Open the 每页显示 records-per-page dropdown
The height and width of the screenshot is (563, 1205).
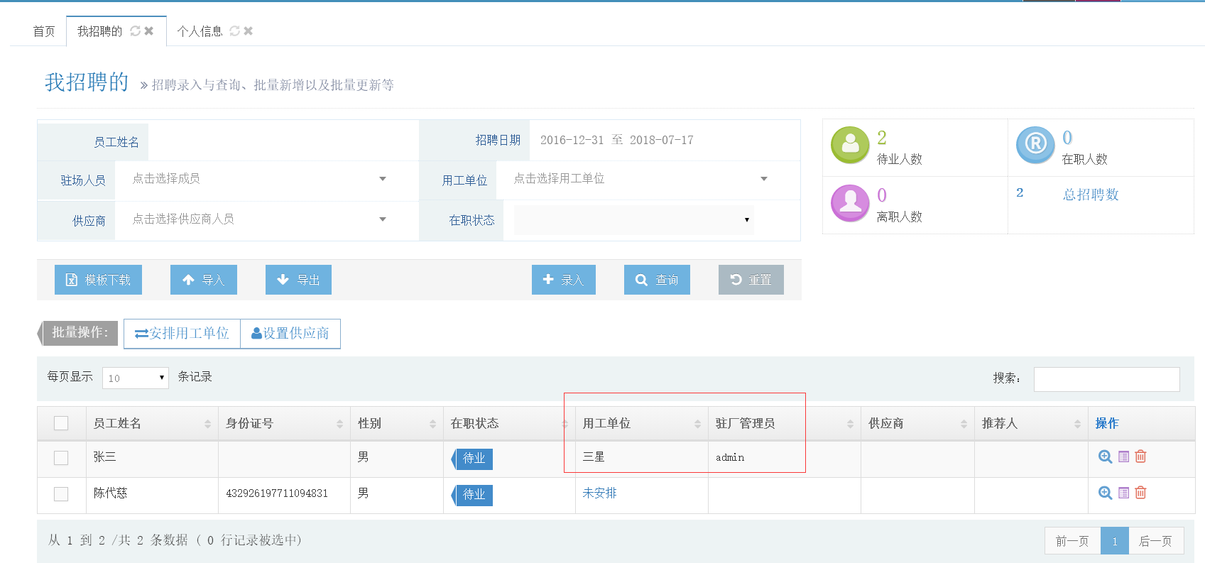click(x=135, y=378)
